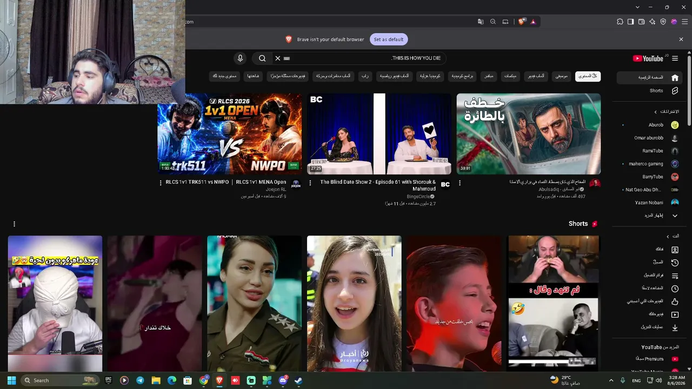Click the magnifier search button
The image size is (692, 389).
coord(262,58)
